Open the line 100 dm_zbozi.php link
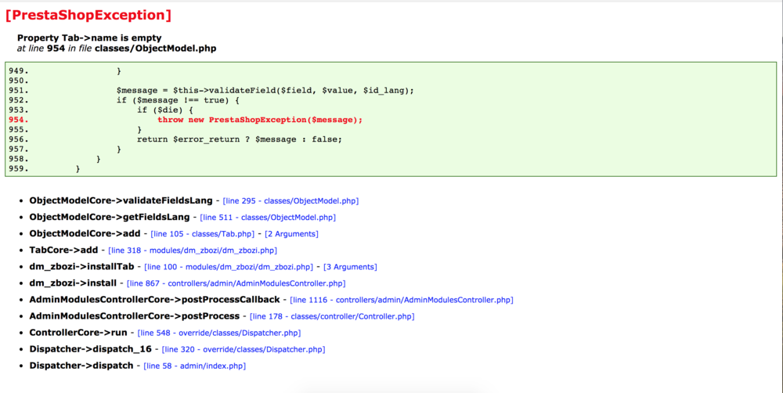This screenshot has width=783, height=393. pyautogui.click(x=229, y=267)
